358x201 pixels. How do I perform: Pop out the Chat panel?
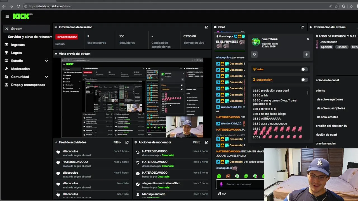point(302,27)
